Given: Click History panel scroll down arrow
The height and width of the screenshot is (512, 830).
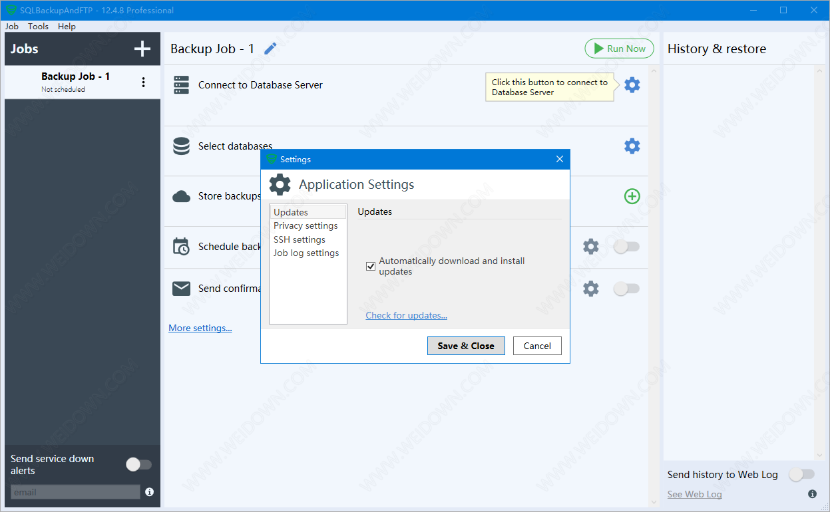Looking at the screenshot, I should (x=820, y=455).
